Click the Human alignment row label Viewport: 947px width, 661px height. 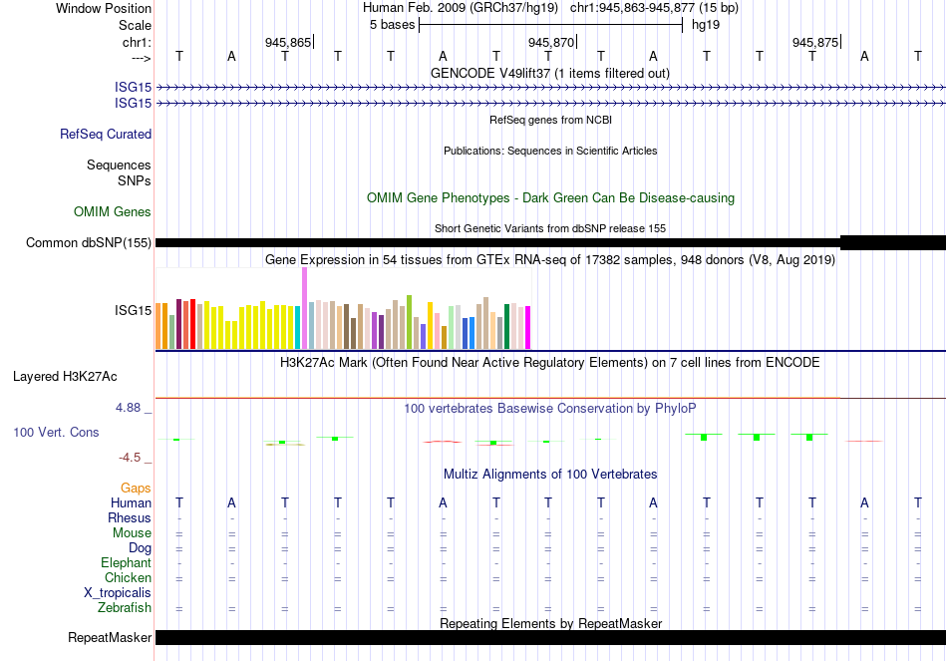coord(131,502)
